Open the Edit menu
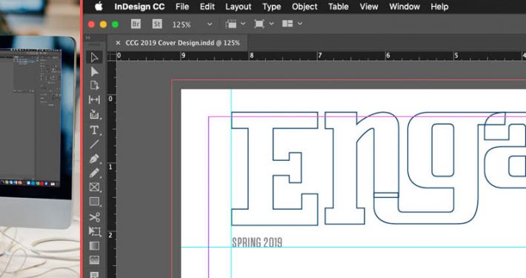The image size is (526, 278). click(x=207, y=7)
